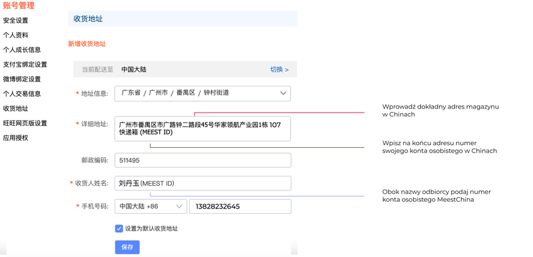Toggle 设置为默认收货地址 checkbox
Screen dimensions: 533x257
pos(119,229)
